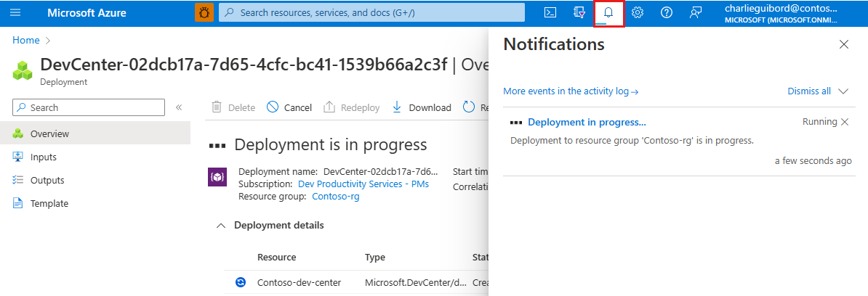Open Cloud Shell from top bar

point(551,13)
